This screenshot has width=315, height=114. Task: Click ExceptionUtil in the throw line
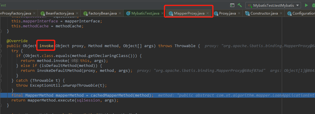click(45, 85)
